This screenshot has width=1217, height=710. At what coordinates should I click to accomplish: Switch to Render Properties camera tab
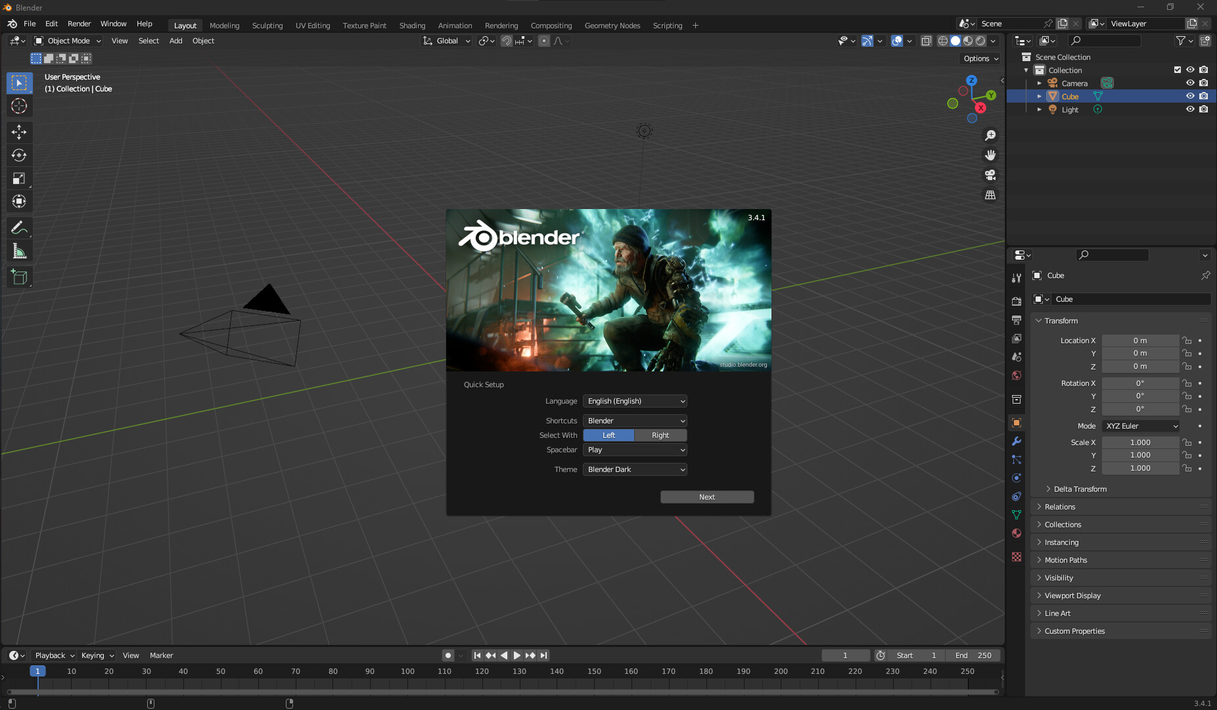point(1017,301)
